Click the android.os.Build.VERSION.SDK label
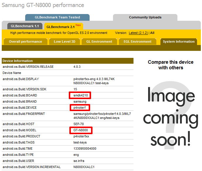Screen dimensions: 202x171 tap(25, 89)
